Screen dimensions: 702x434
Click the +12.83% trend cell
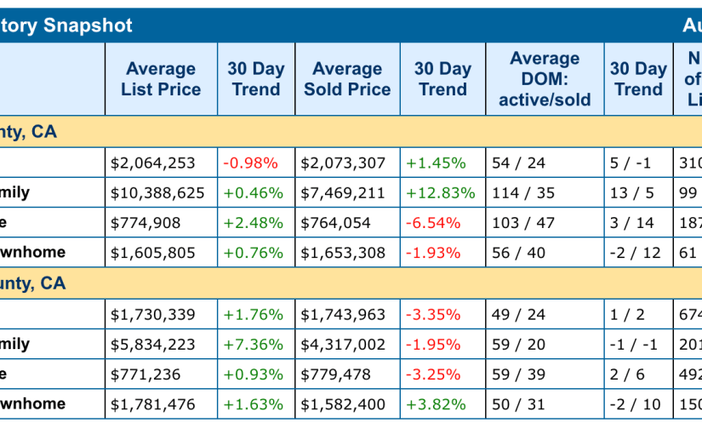tap(440, 192)
